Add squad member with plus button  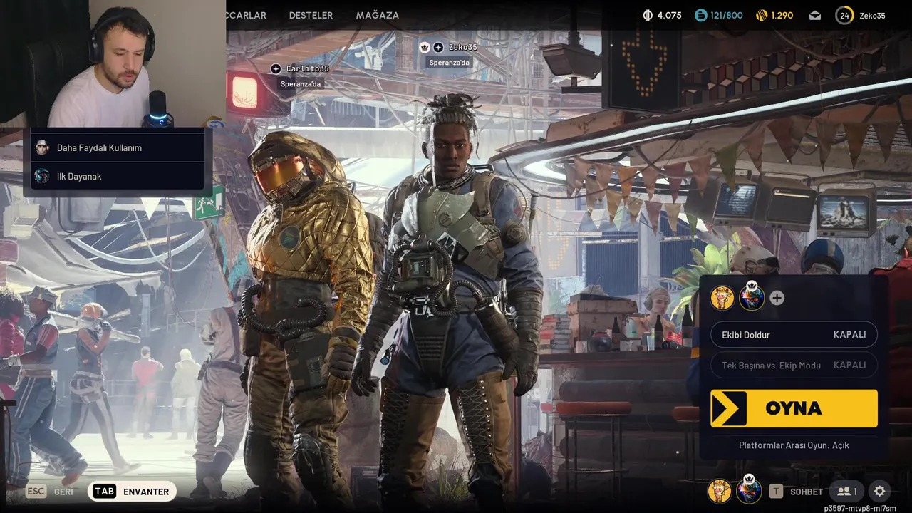point(777,298)
